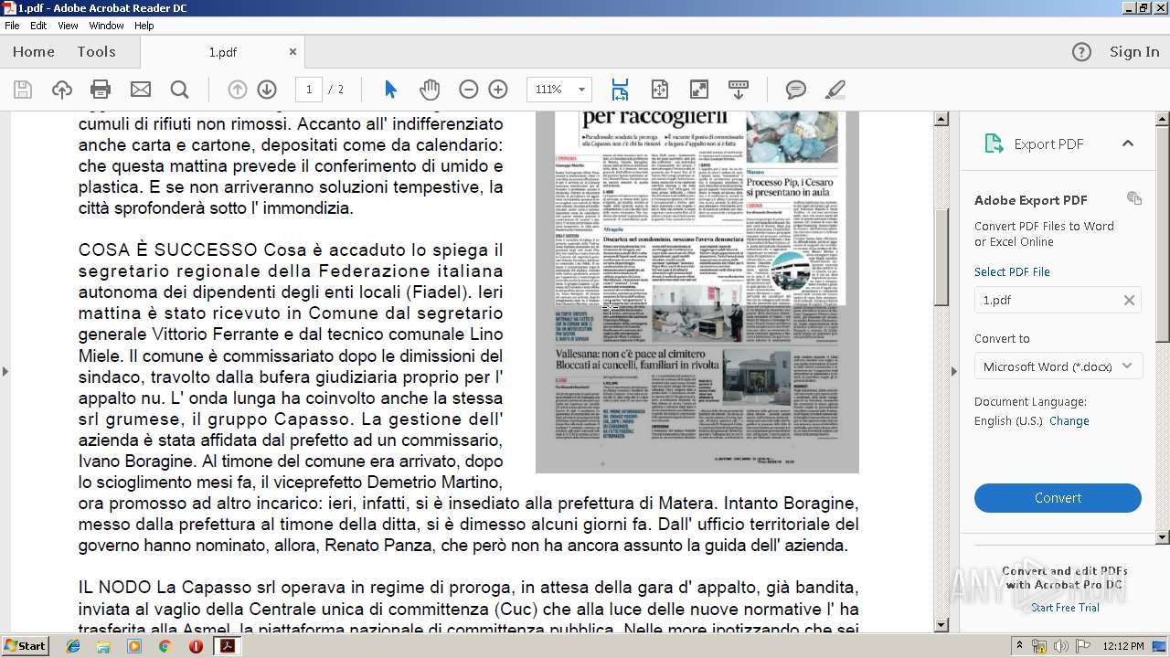Open the Window menu
The height and width of the screenshot is (658, 1170).
pos(106,26)
